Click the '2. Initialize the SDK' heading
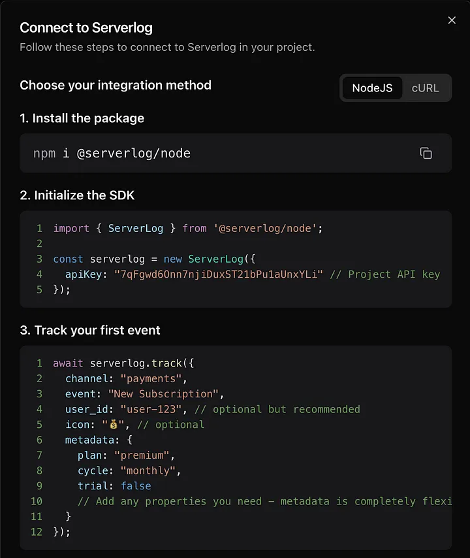This screenshot has width=470, height=558. pyautogui.click(x=77, y=195)
